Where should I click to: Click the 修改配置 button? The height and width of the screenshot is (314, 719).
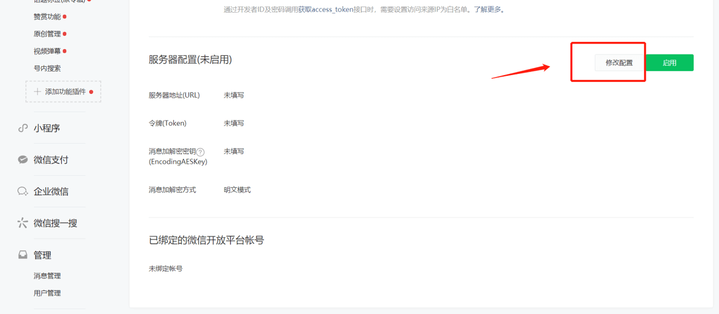pyautogui.click(x=619, y=63)
